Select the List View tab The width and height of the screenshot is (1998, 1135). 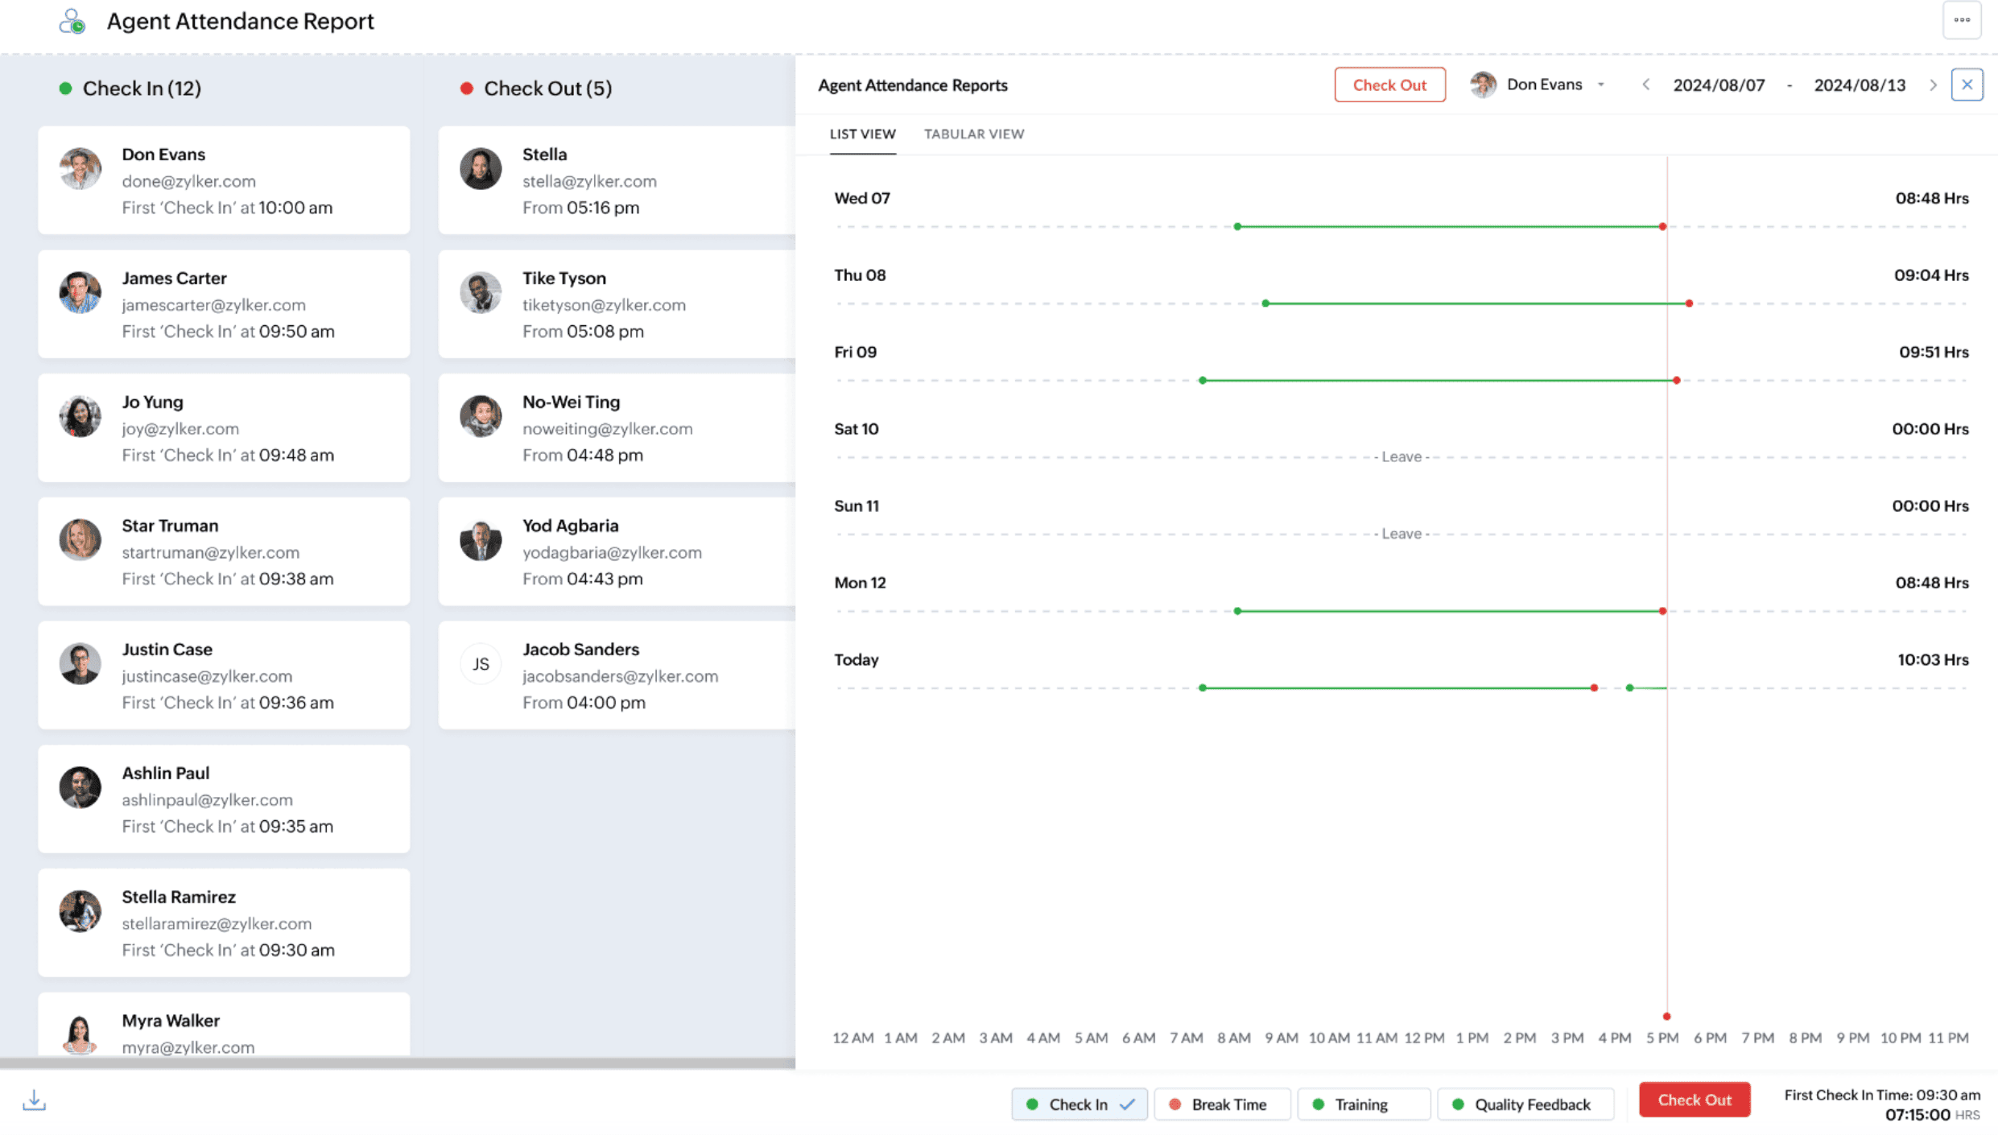coord(862,134)
